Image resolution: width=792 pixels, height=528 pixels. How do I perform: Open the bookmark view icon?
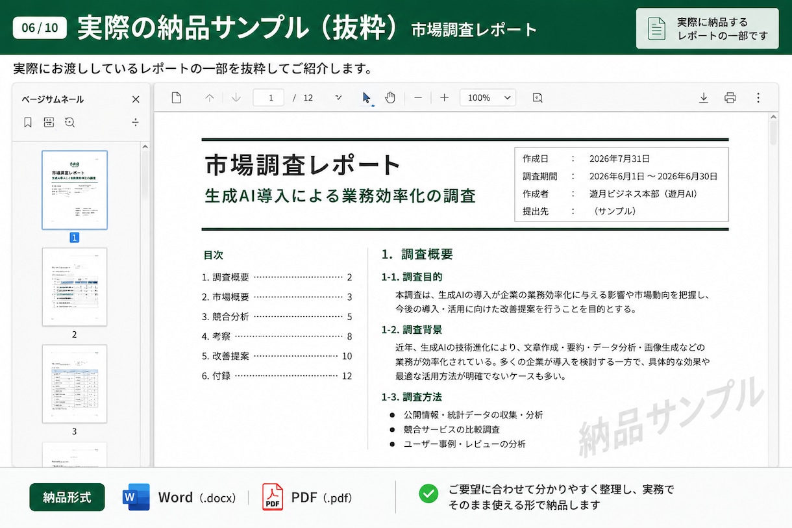point(28,122)
